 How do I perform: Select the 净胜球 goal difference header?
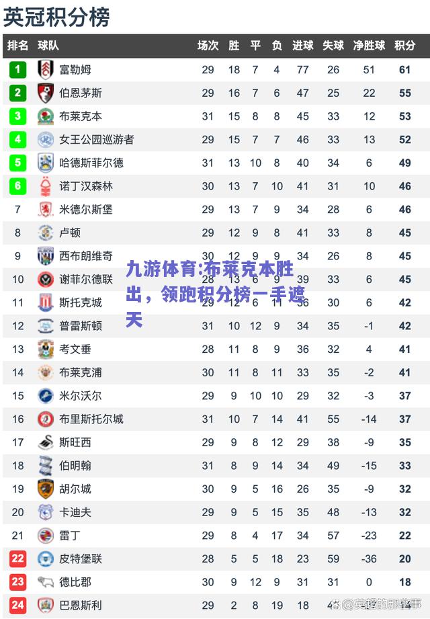369,46
